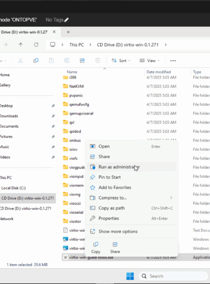210x284 pixels.
Task: Click This PC in address breadcrumb
Action: tap(77, 45)
